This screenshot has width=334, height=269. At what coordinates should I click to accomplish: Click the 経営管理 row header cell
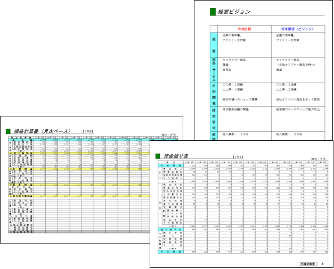point(214,119)
